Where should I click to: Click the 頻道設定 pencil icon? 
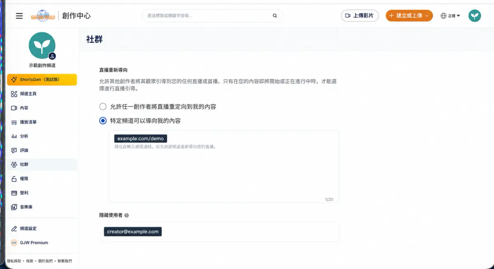[14, 229]
